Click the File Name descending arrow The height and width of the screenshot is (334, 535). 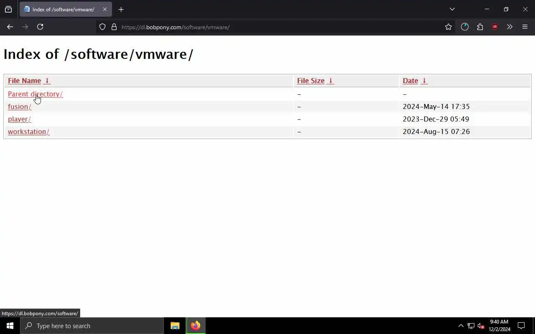tap(47, 81)
